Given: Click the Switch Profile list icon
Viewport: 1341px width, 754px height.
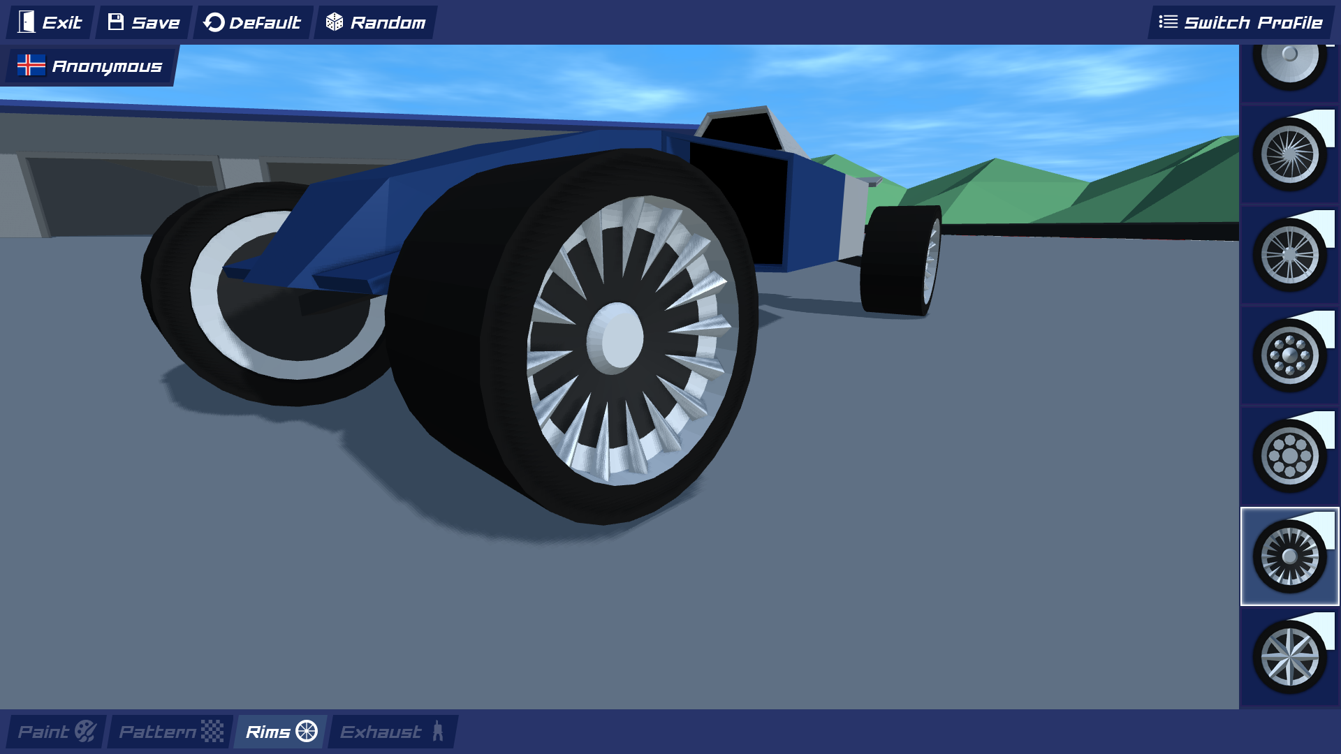Looking at the screenshot, I should (1168, 22).
